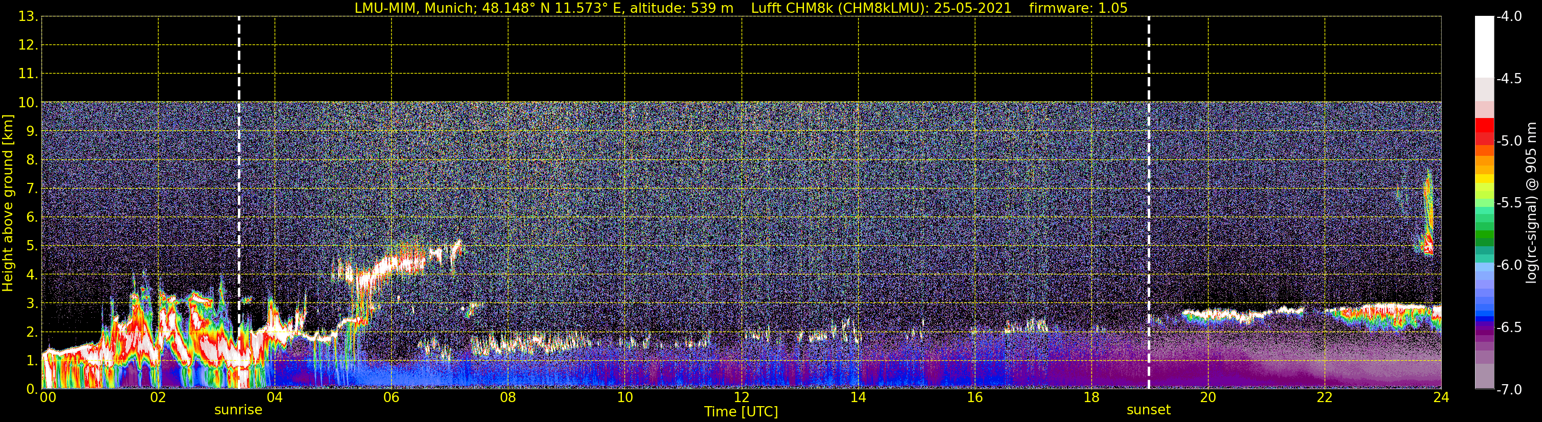Click the "Time [UTC]" axis label
The height and width of the screenshot is (422, 1542).
[x=741, y=412]
